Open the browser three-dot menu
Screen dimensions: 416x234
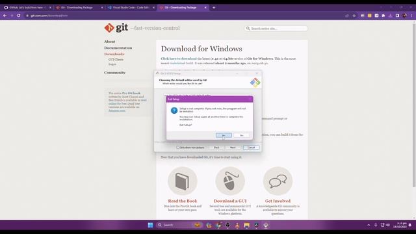(x=411, y=16)
